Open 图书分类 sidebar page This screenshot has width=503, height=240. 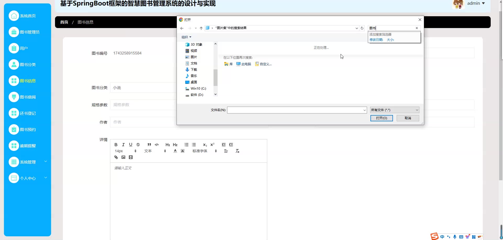click(28, 64)
